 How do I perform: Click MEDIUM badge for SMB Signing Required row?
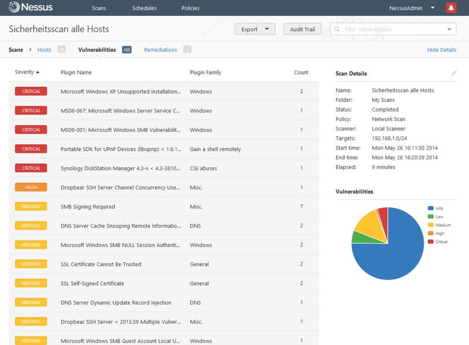click(31, 207)
